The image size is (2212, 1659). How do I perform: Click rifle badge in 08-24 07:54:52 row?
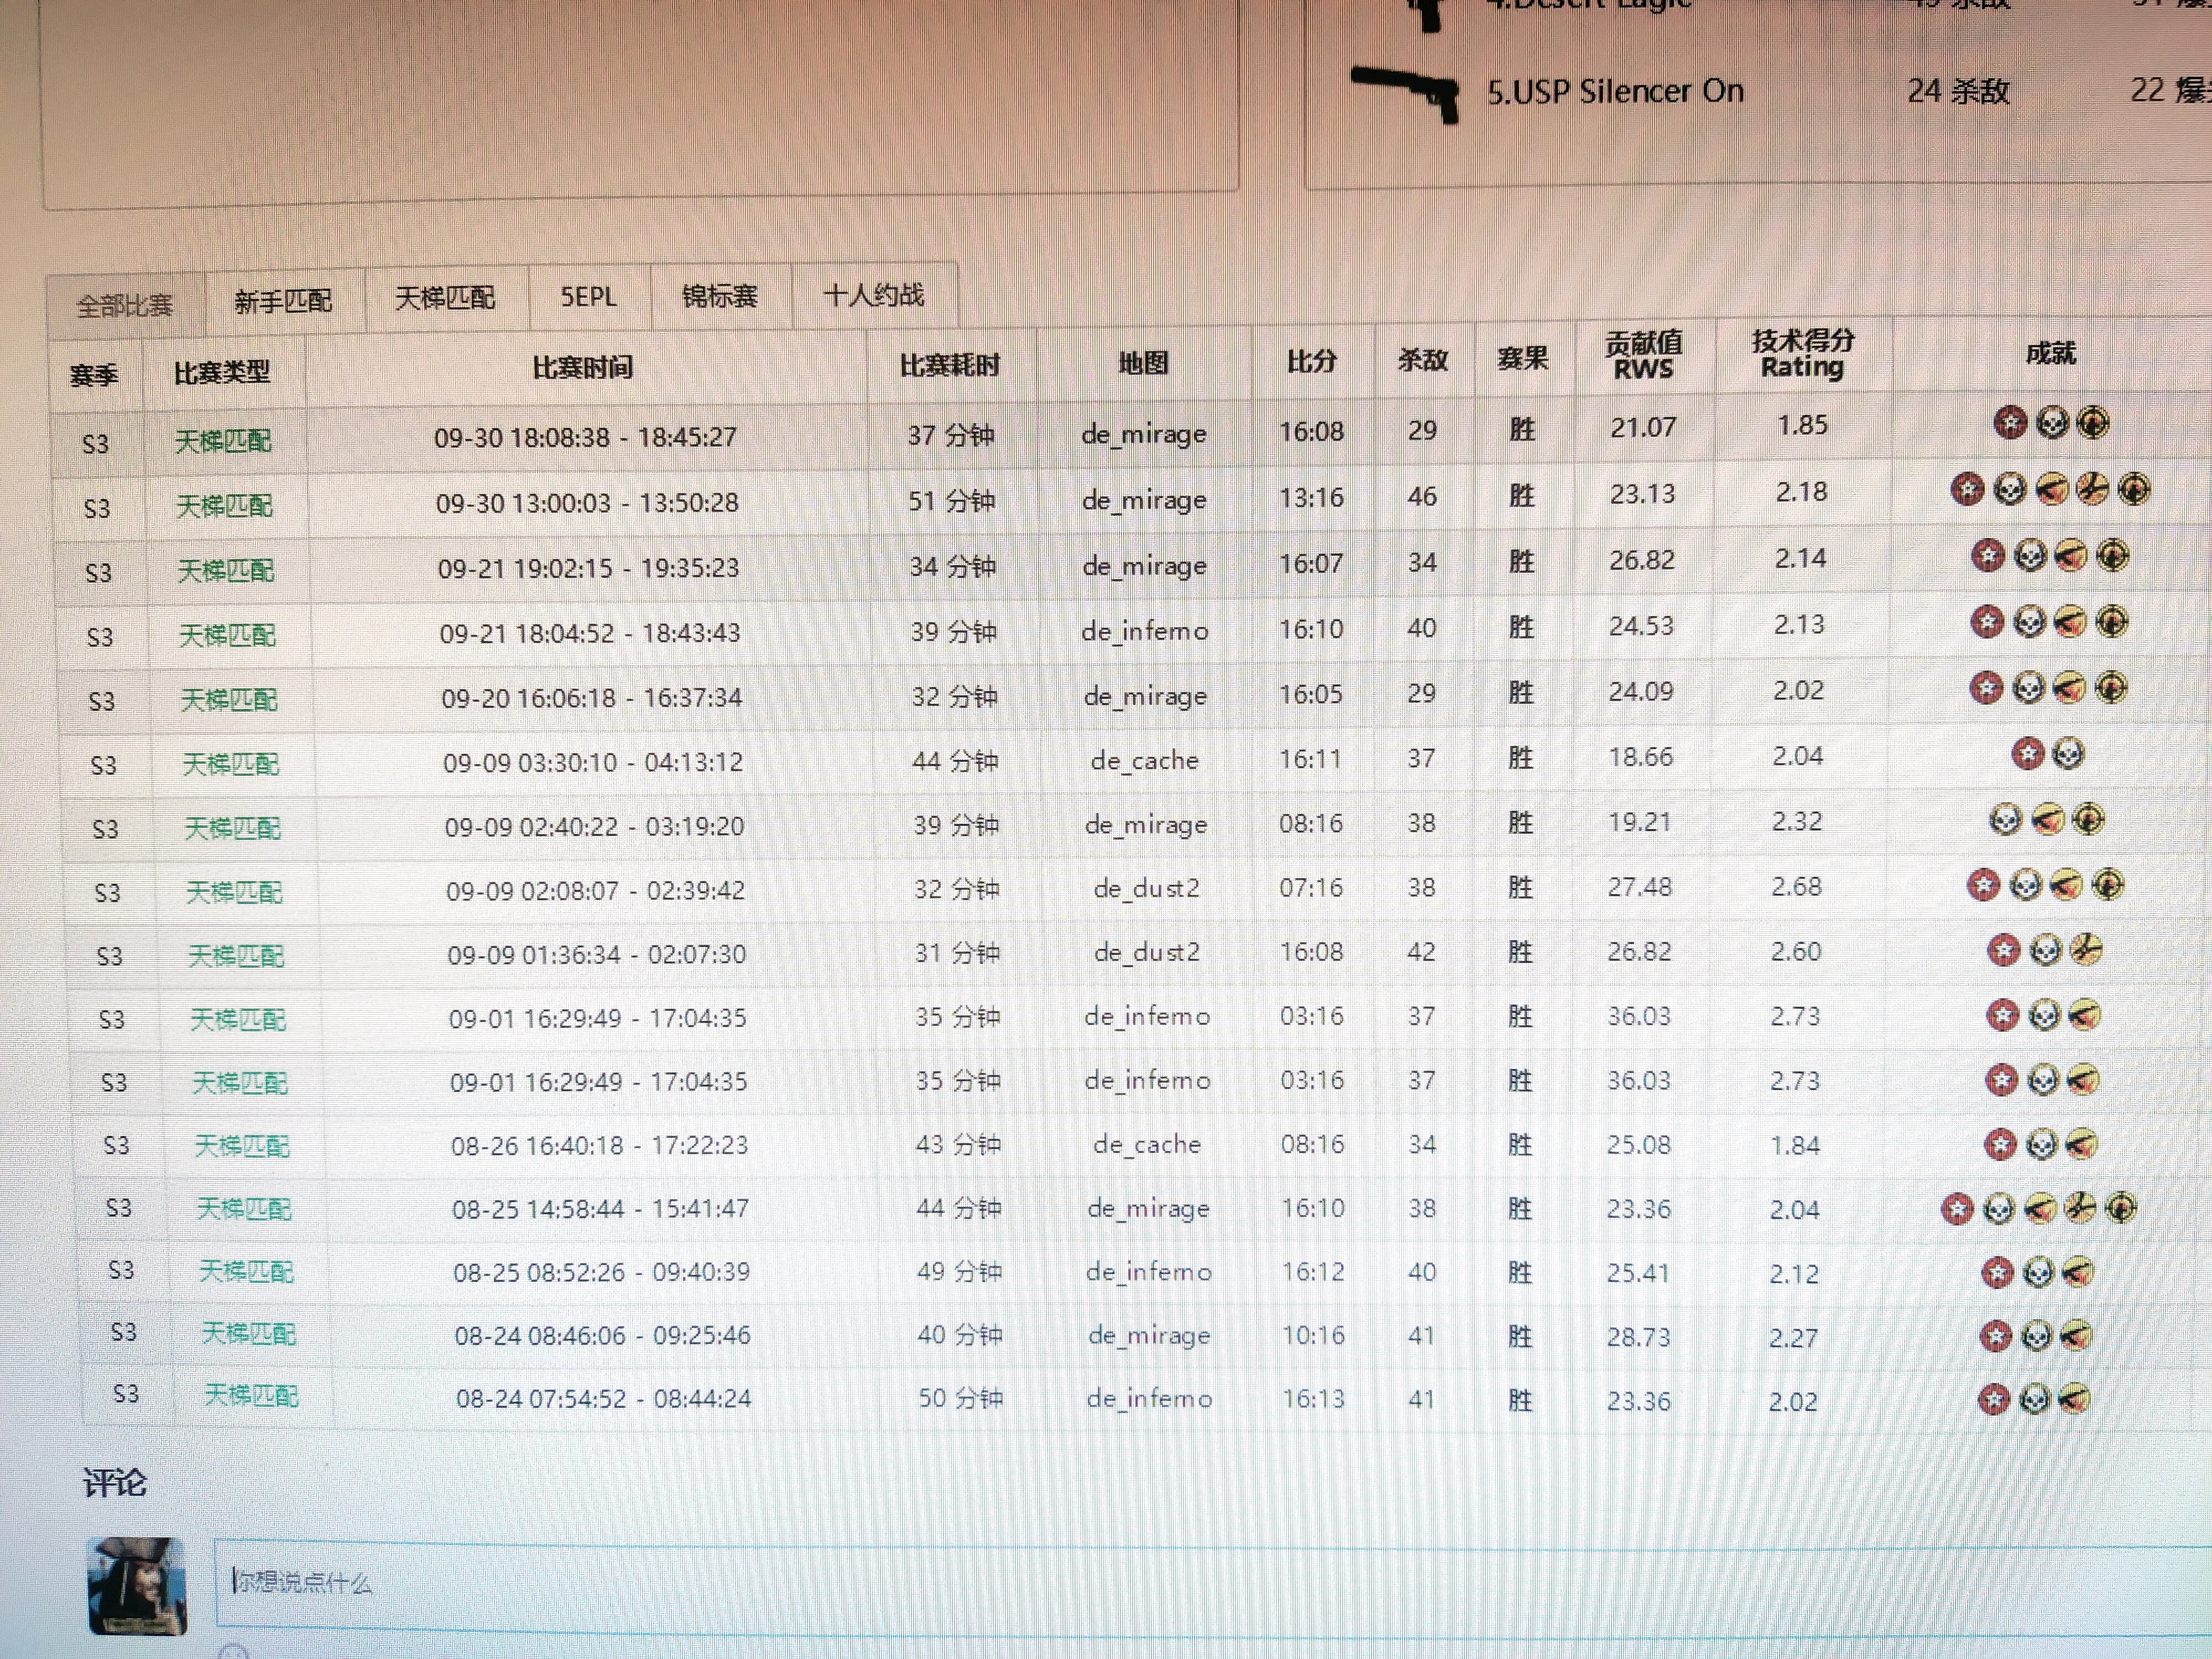click(x=2075, y=1399)
